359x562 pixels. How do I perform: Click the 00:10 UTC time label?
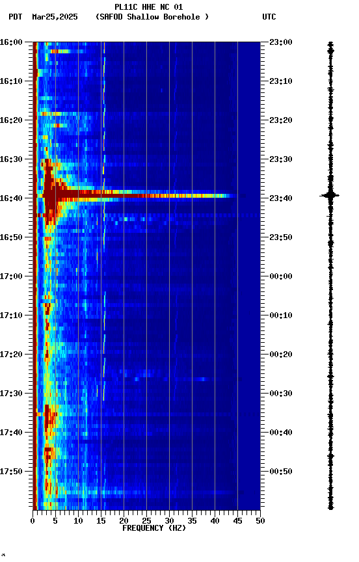[x=281, y=315]
